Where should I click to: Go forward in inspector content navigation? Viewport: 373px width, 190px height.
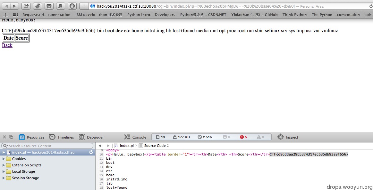[x=108, y=146]
